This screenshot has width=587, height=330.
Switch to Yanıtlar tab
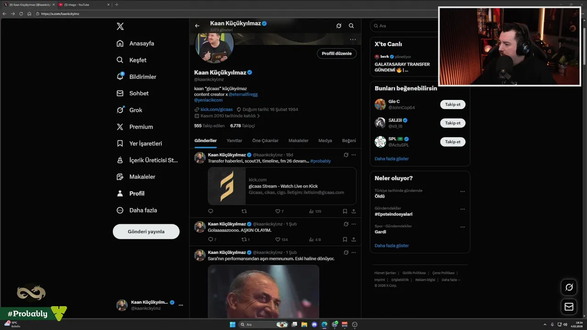(x=234, y=140)
